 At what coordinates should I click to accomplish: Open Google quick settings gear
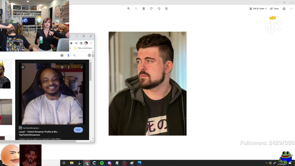(x=89, y=55)
